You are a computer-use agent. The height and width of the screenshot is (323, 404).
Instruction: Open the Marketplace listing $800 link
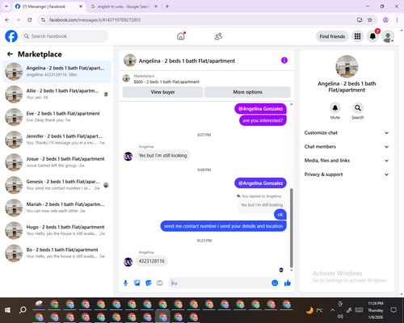click(x=166, y=82)
